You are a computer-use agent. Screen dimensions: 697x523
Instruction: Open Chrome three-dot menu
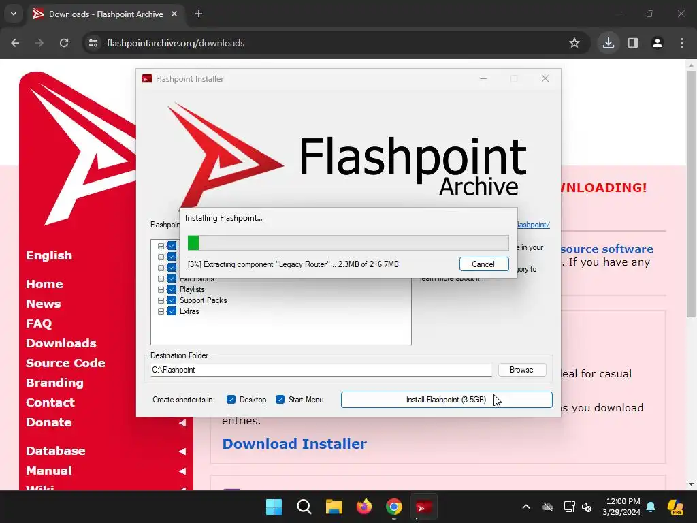pos(682,43)
